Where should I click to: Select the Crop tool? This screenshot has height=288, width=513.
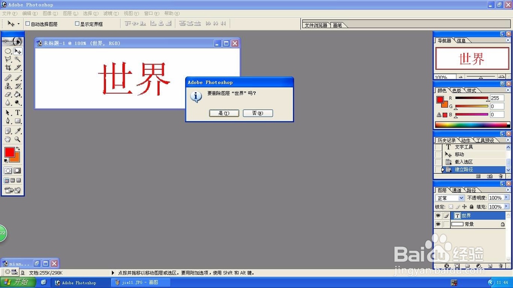coord(8,67)
